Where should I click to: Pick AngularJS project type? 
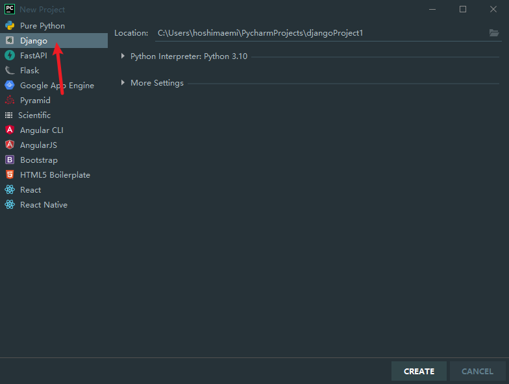pos(39,145)
